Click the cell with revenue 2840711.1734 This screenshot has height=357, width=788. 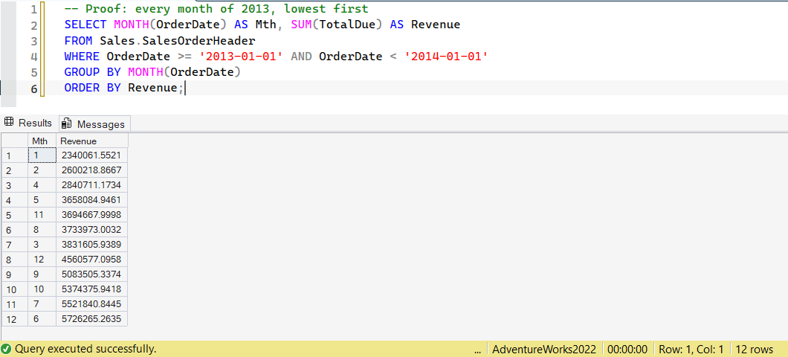(x=91, y=185)
